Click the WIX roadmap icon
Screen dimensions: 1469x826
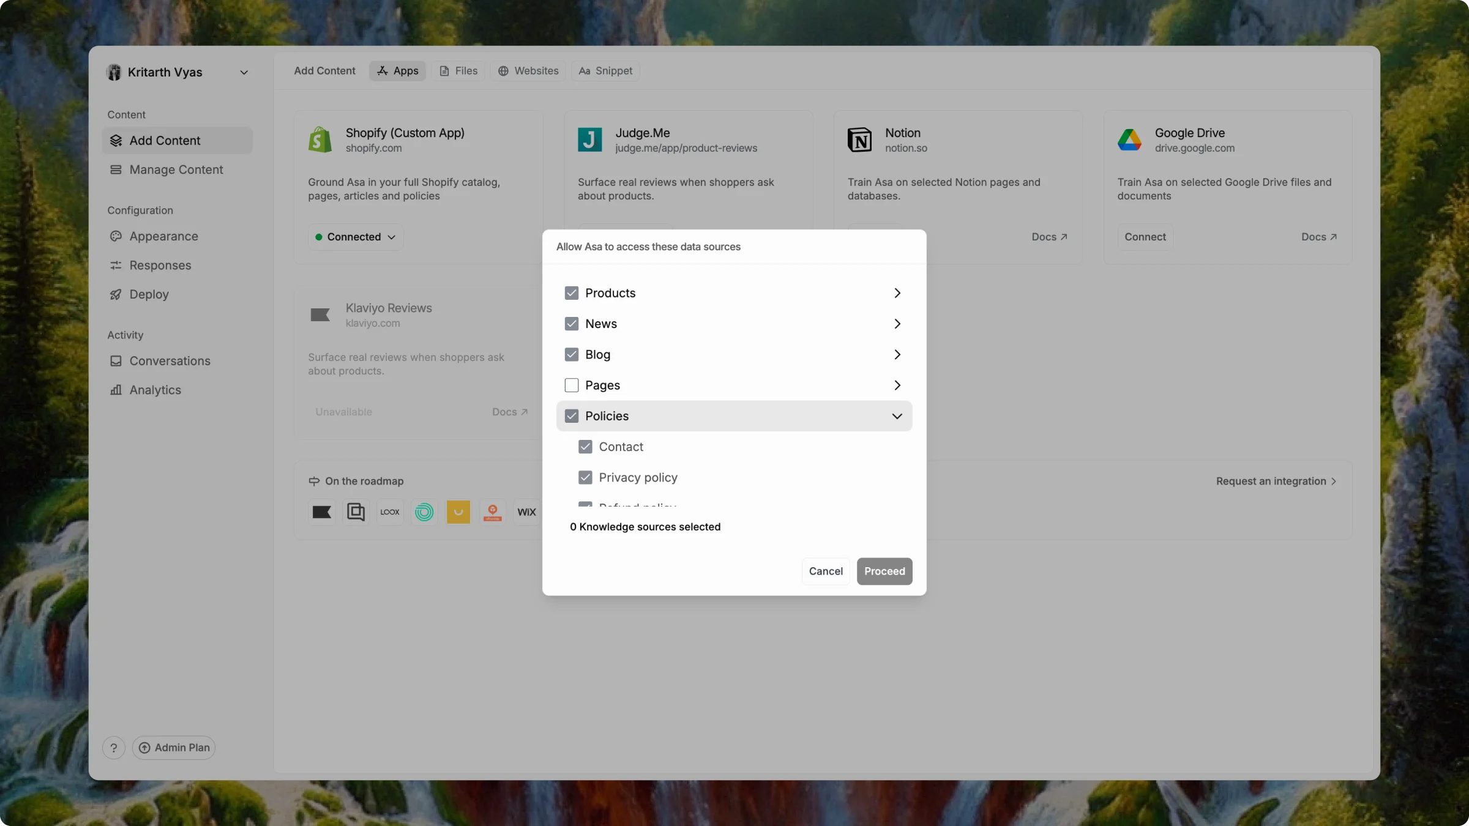pos(526,512)
